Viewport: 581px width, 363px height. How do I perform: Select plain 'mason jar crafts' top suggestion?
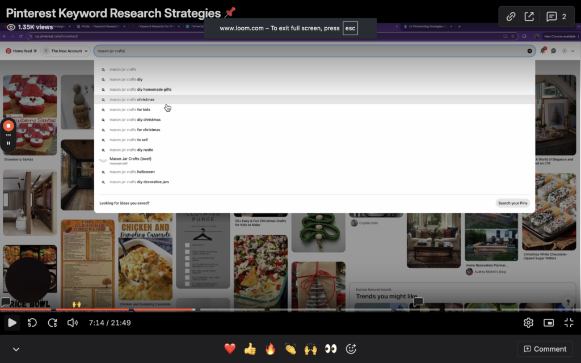[314, 69]
